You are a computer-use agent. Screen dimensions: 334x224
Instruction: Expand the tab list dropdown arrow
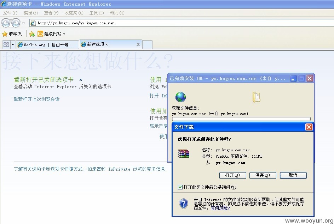point(13,44)
